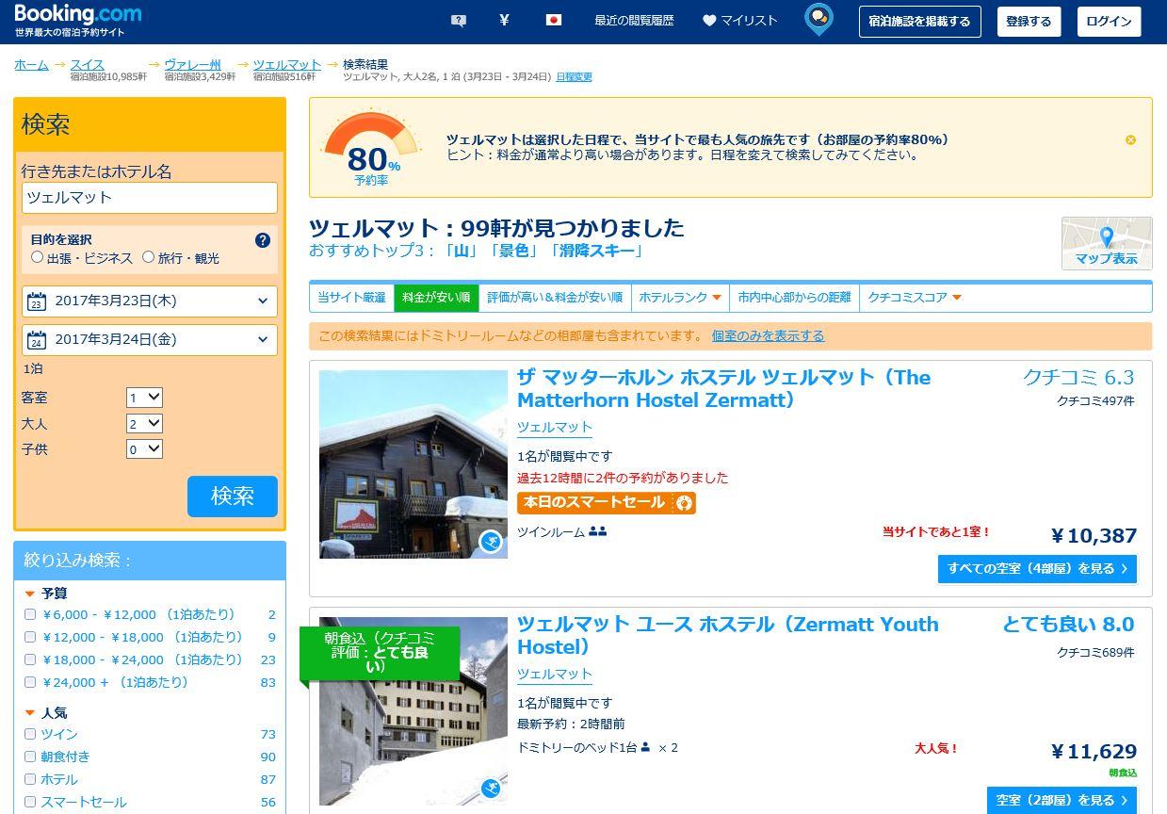Enable the ホテル filter
Image resolution: width=1167 pixels, height=814 pixels.
[30, 779]
